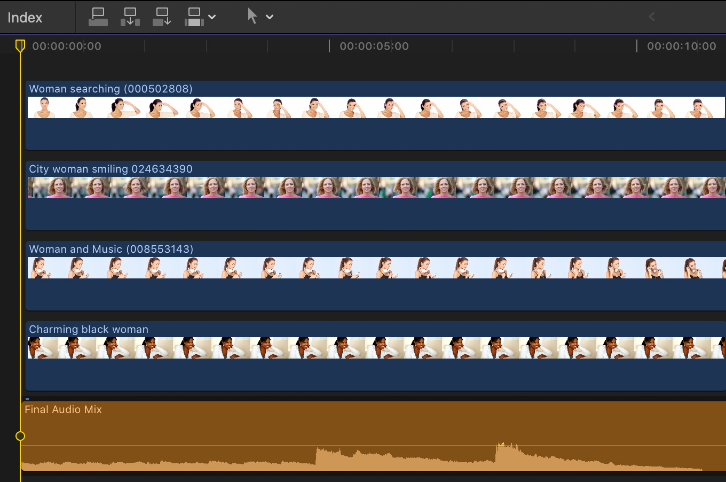Viewport: 726px width, 482px height.
Task: Go back in timeline history arrow
Action: point(652,17)
